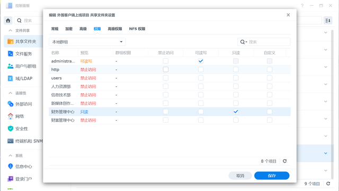
Task: Refresh the permissions list in dialog
Action: point(285,161)
